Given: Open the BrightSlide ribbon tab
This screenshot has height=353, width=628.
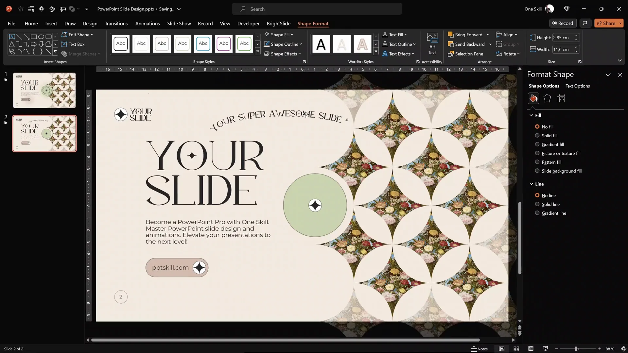Looking at the screenshot, I should point(278,24).
